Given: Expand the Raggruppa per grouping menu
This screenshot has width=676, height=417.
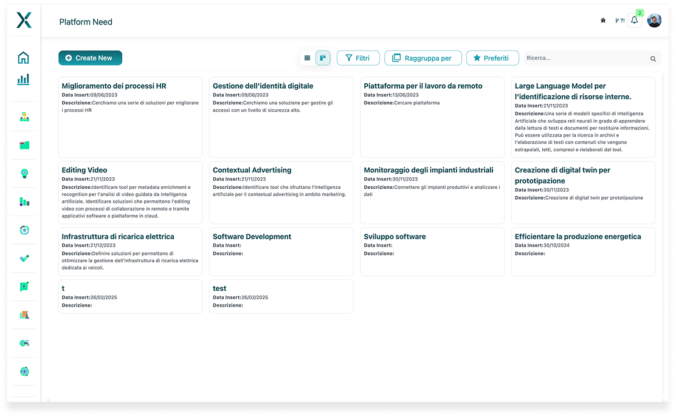Looking at the screenshot, I should [x=422, y=58].
